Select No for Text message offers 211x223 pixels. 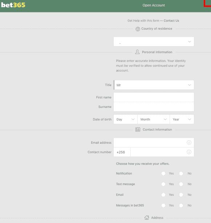(x=181, y=184)
